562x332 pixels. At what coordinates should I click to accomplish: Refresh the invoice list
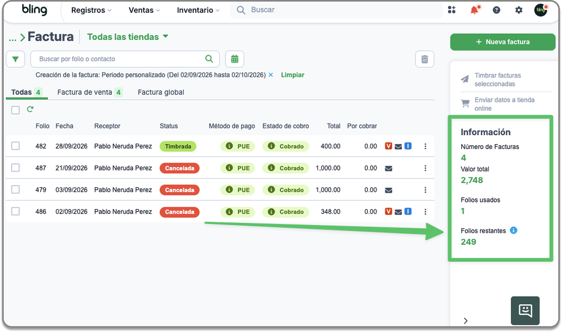(30, 109)
